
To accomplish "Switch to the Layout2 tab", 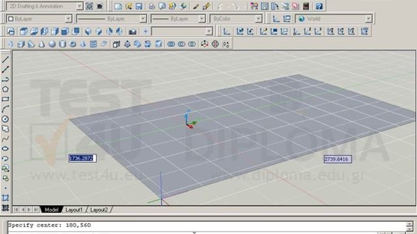I will (x=98, y=209).
